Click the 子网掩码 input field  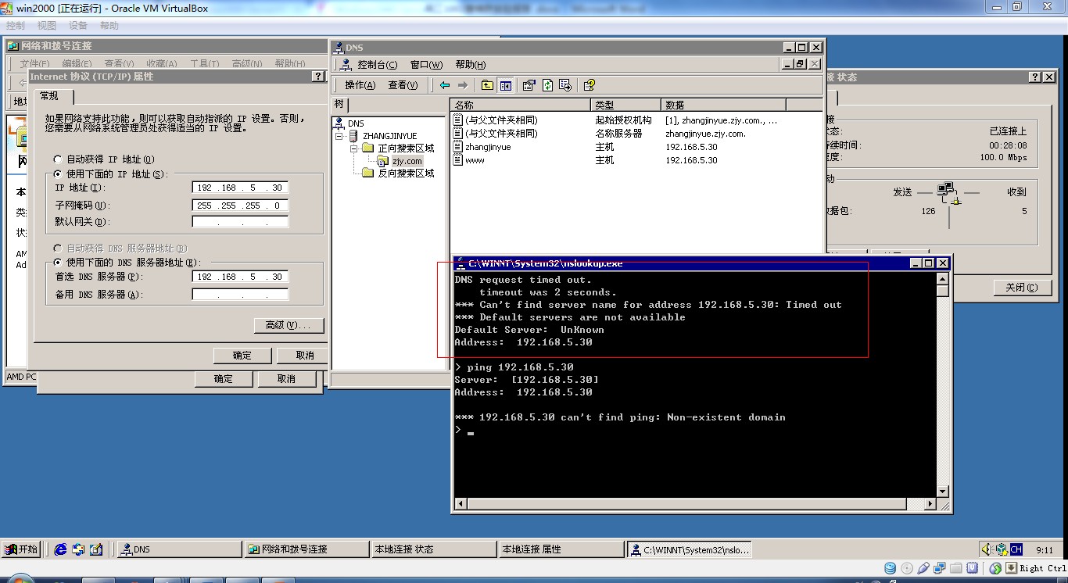click(x=240, y=206)
